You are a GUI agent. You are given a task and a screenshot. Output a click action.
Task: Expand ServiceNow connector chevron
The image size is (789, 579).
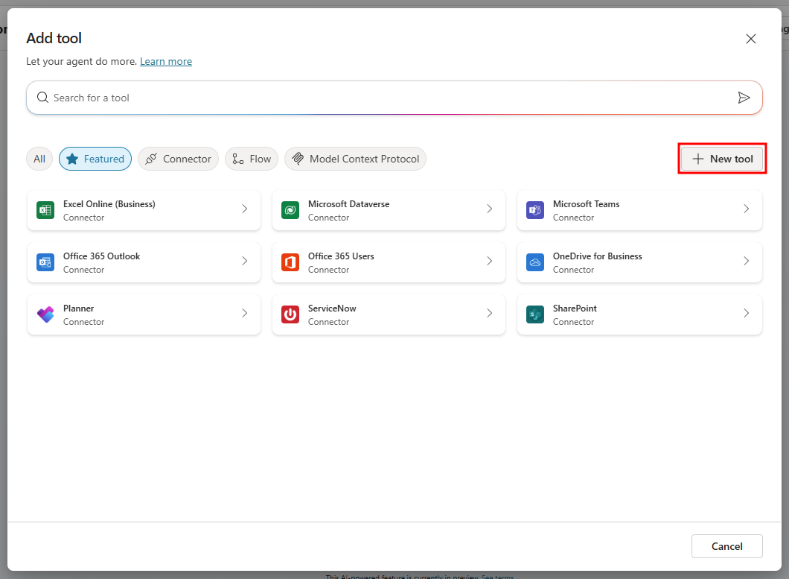[x=490, y=313]
